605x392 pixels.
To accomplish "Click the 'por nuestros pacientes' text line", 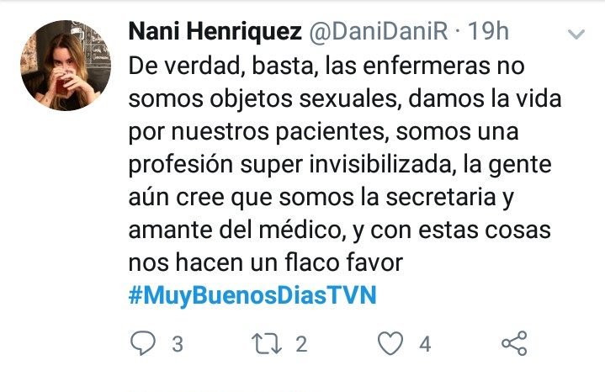I will coord(323,132).
